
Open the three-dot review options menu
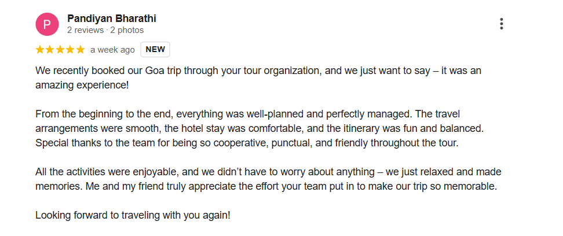click(501, 24)
